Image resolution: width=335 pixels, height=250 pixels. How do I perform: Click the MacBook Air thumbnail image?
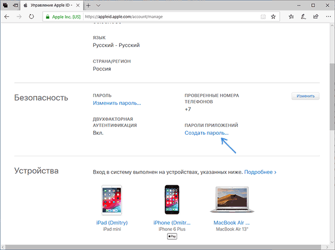coord(232,200)
